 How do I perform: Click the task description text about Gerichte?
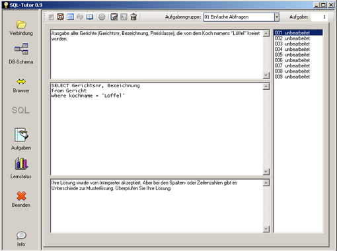coord(155,36)
